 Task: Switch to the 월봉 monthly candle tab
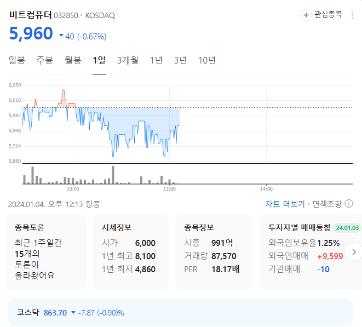(73, 60)
